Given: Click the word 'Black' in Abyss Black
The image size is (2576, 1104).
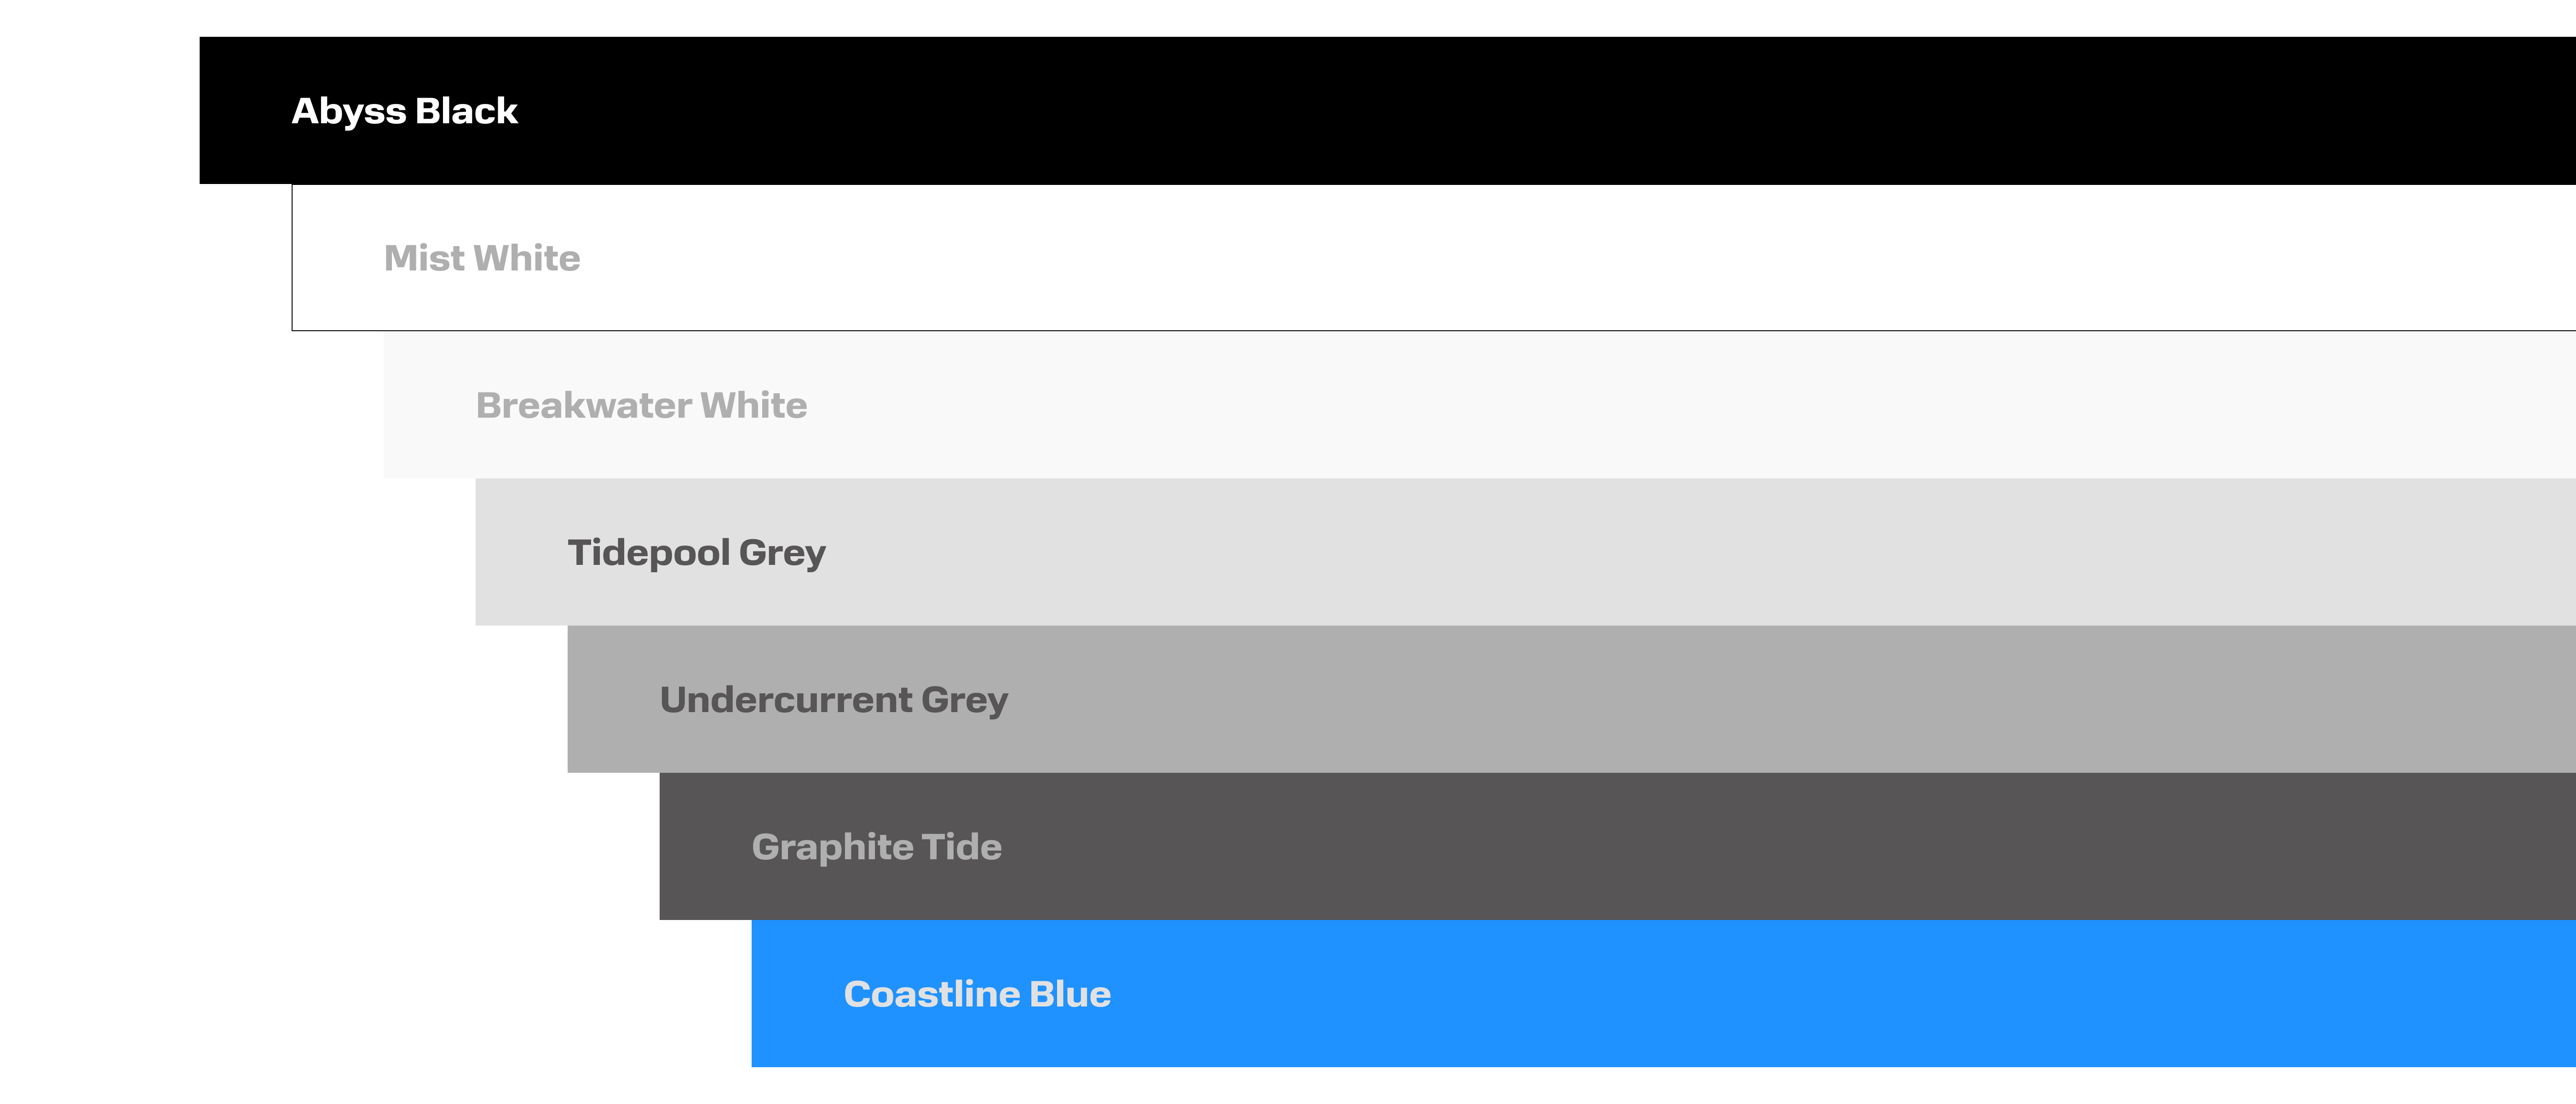Looking at the screenshot, I should [466, 111].
